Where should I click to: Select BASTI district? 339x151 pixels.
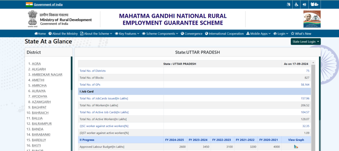pyautogui.click(x=36, y=145)
